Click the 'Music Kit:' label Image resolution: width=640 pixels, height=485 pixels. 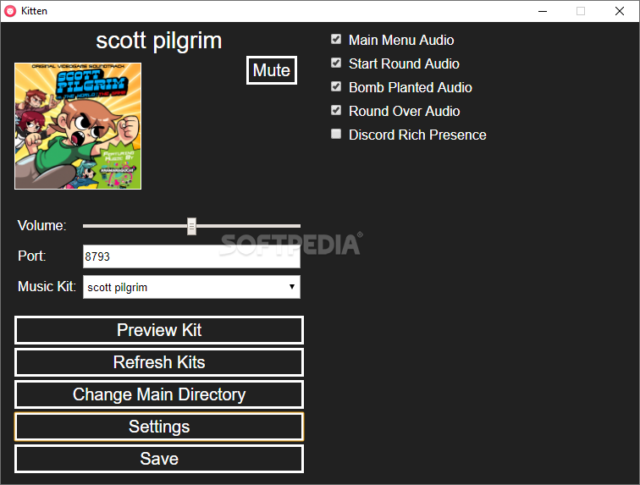coord(47,286)
